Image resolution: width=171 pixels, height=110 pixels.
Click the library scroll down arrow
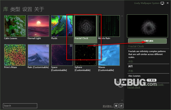point(122,100)
